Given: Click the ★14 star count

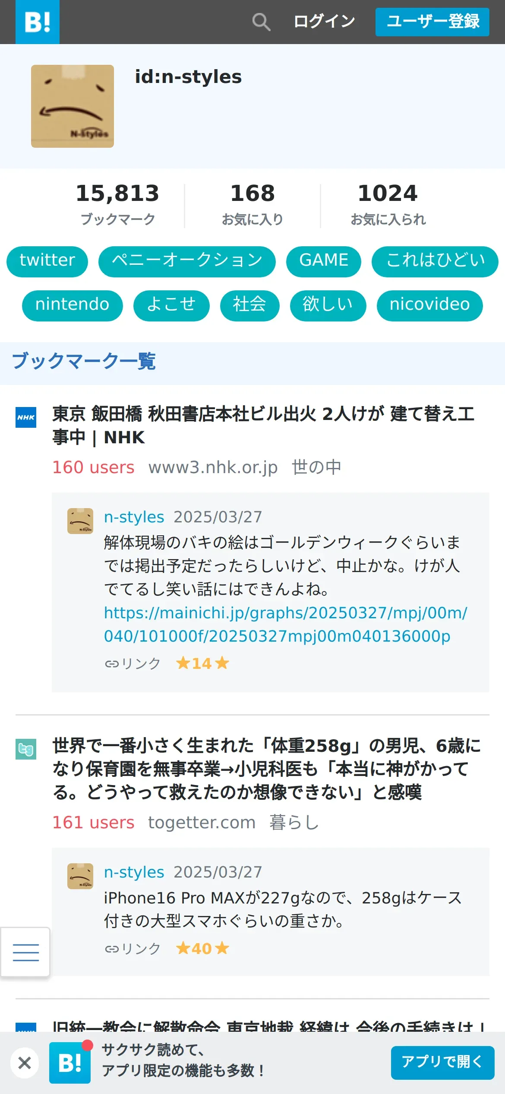Looking at the screenshot, I should click(202, 663).
